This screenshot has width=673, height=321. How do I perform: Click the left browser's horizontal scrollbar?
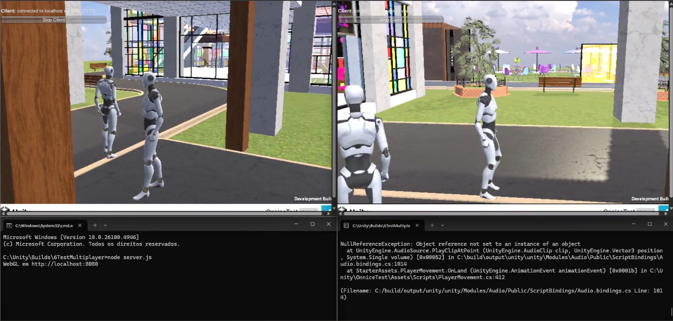[163, 213]
